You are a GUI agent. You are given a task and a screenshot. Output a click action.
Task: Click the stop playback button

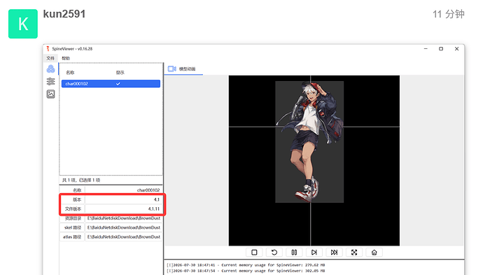click(254, 253)
